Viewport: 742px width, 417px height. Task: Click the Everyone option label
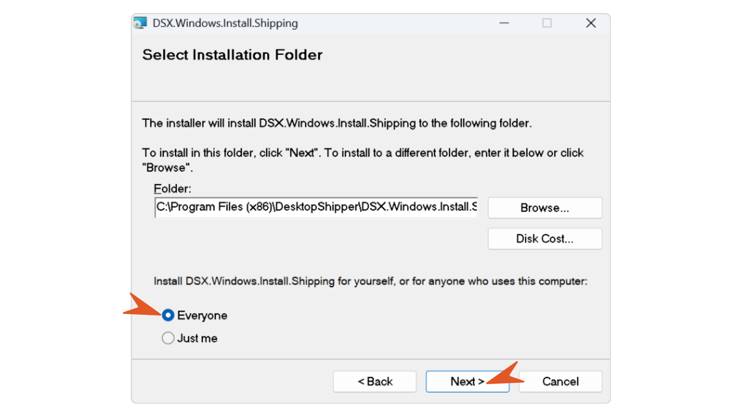pos(202,315)
